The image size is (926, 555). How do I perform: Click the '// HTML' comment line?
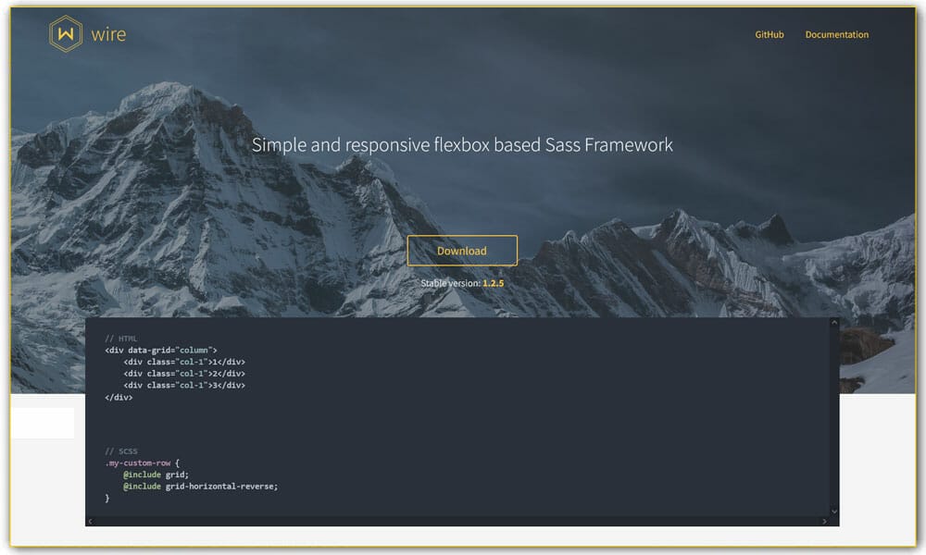coord(120,339)
